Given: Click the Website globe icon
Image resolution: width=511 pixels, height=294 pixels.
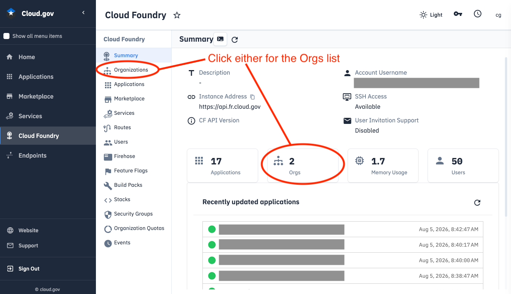Looking at the screenshot, I should [11, 230].
